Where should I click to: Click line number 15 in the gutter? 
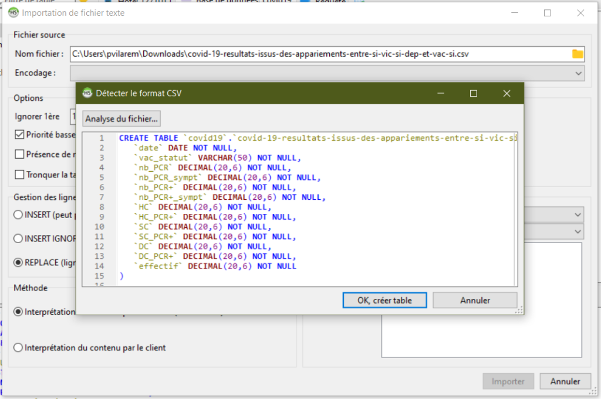pyautogui.click(x=99, y=276)
